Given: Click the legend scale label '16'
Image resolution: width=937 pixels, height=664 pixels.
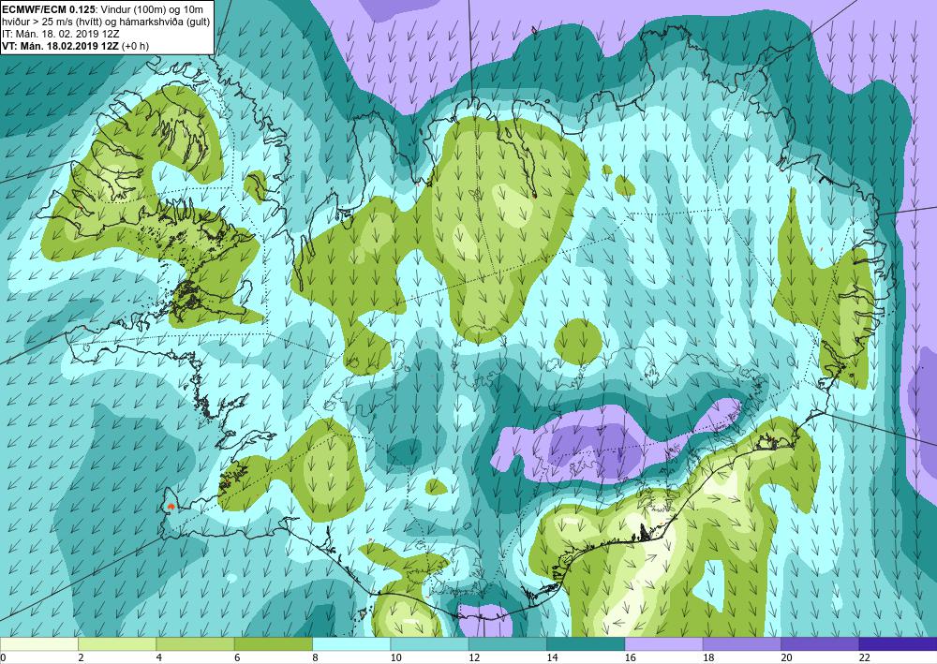Looking at the screenshot, I should click(630, 657).
